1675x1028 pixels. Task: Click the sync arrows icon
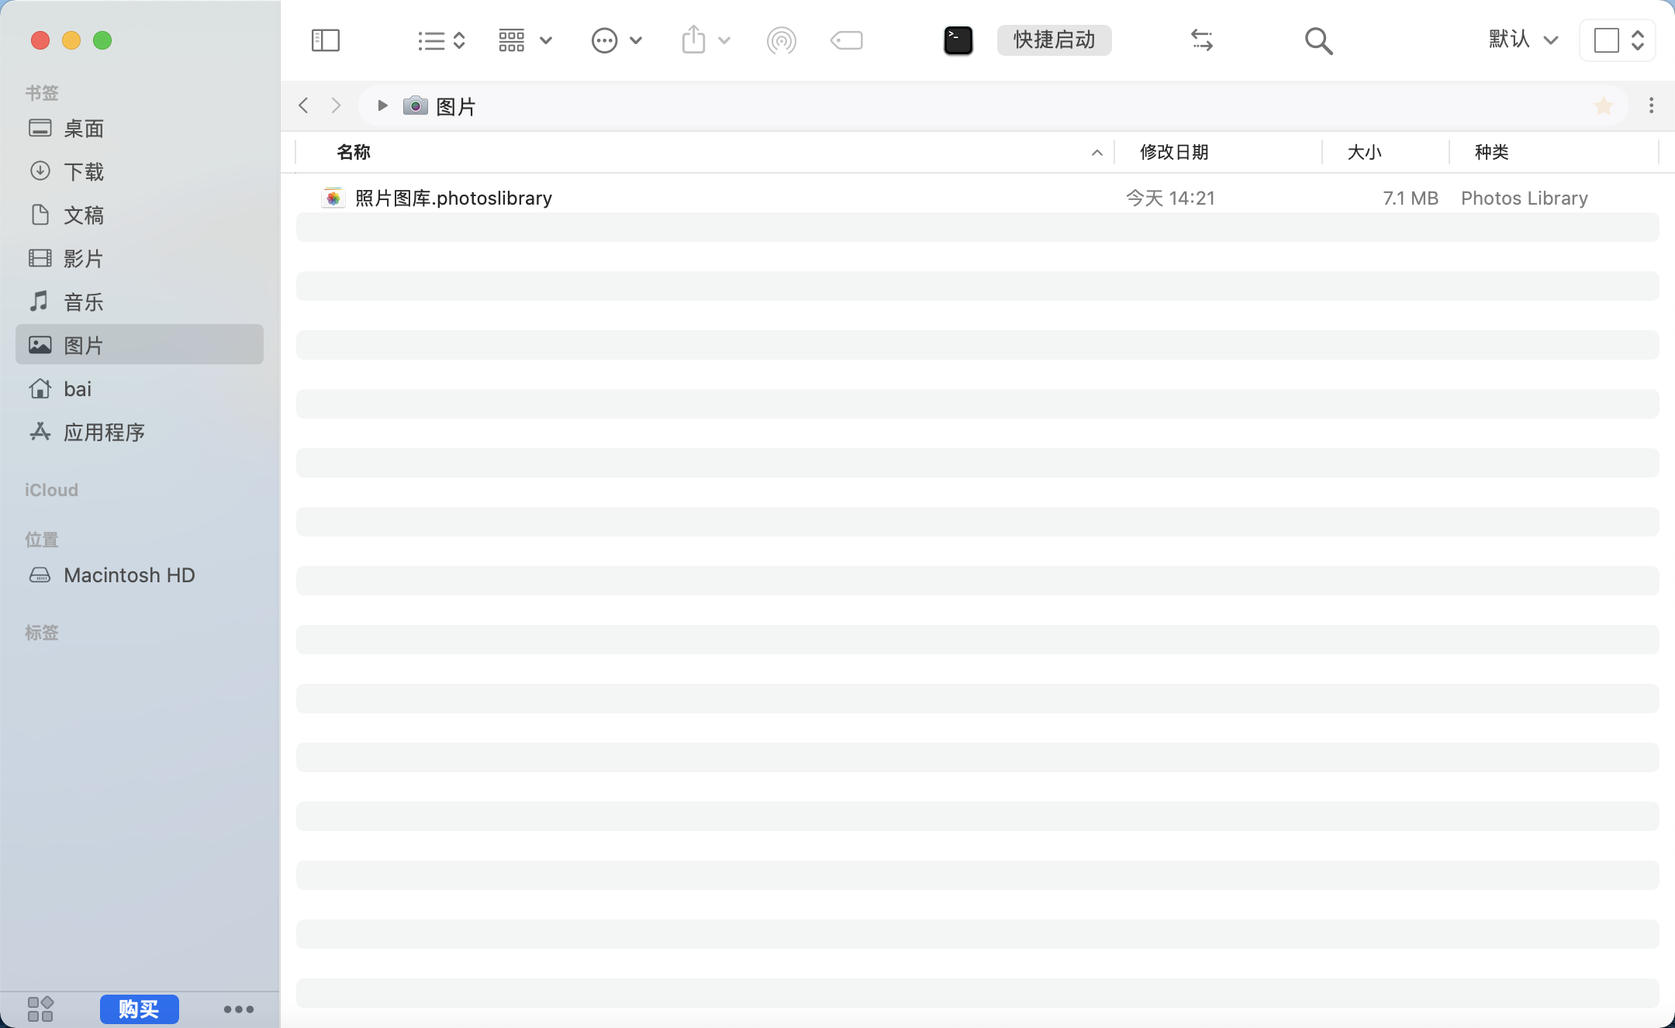point(1201,40)
